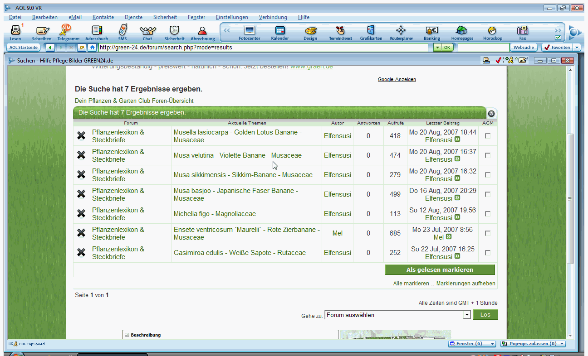Open the Routenplaner compass icon
This screenshot has width=588, height=356.
pos(401,31)
